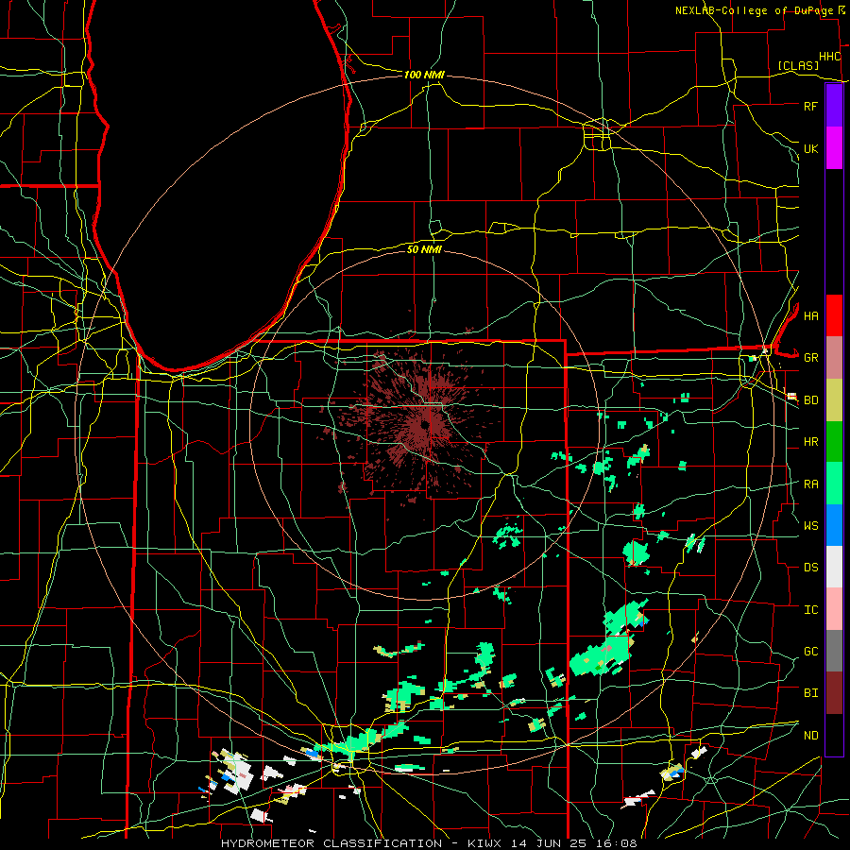Click the HA legend label
Screen dimensions: 850x850
point(810,316)
